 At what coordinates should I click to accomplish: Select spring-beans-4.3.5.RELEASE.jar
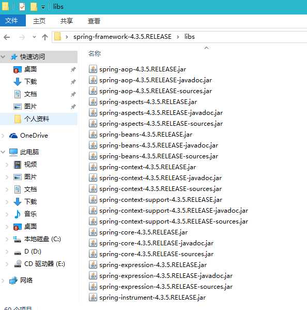tap(146, 135)
